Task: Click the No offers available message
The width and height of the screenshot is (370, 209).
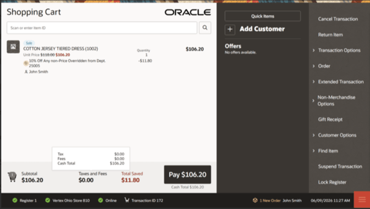Action: coord(240,52)
